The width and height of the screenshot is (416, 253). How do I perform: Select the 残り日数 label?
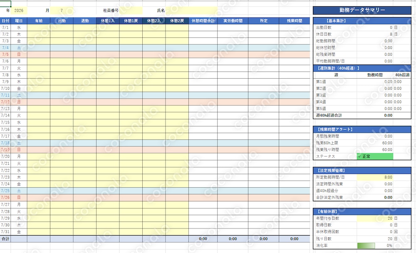(324, 239)
